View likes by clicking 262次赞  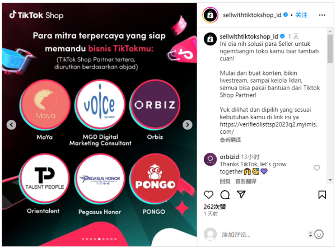coord(214,207)
